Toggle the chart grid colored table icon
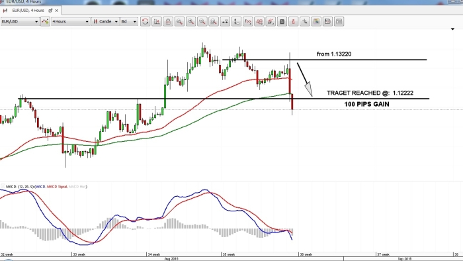463x261 pixels. (316, 22)
